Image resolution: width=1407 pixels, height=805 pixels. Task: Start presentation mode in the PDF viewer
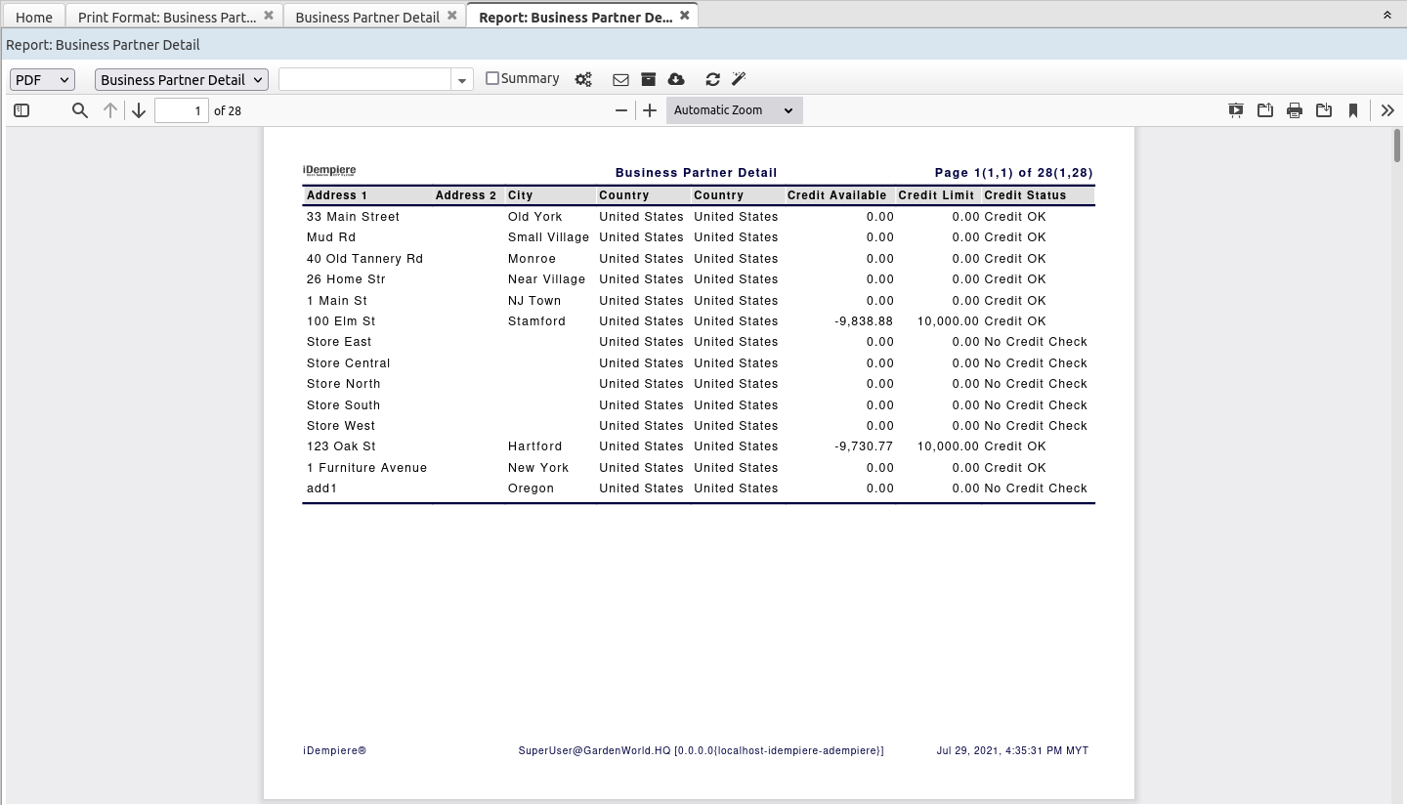1235,110
